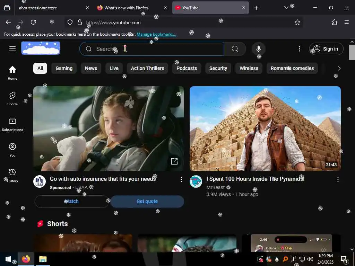Open YouTube settings three-dot menu
This screenshot has height=266, width=355.
(x=299, y=49)
